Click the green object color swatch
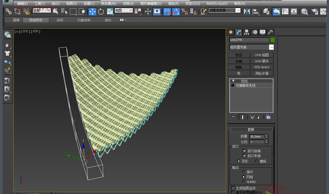Screen dimensions: 329x194 click(272, 40)
